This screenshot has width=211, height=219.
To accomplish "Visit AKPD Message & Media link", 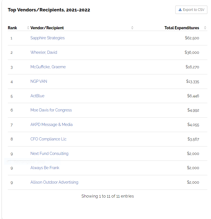I will click(51, 125).
